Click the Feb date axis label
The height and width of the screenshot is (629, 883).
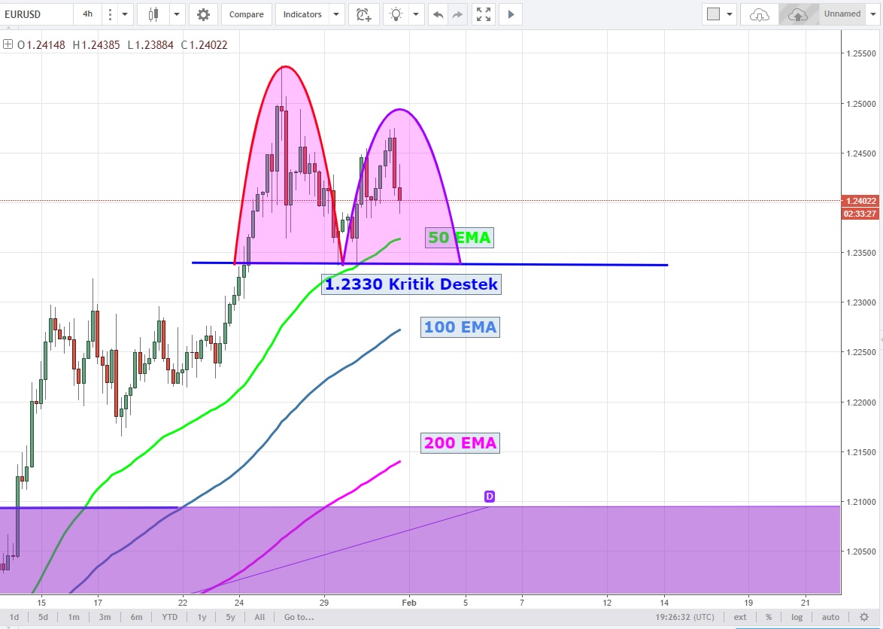click(x=409, y=603)
